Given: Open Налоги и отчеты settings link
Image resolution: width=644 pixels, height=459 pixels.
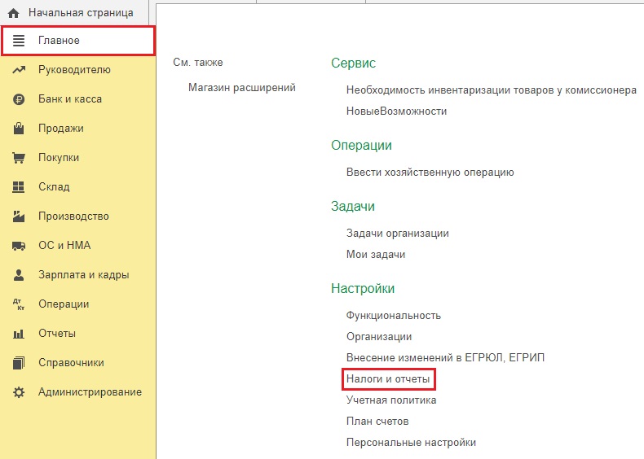Looking at the screenshot, I should [x=388, y=378].
